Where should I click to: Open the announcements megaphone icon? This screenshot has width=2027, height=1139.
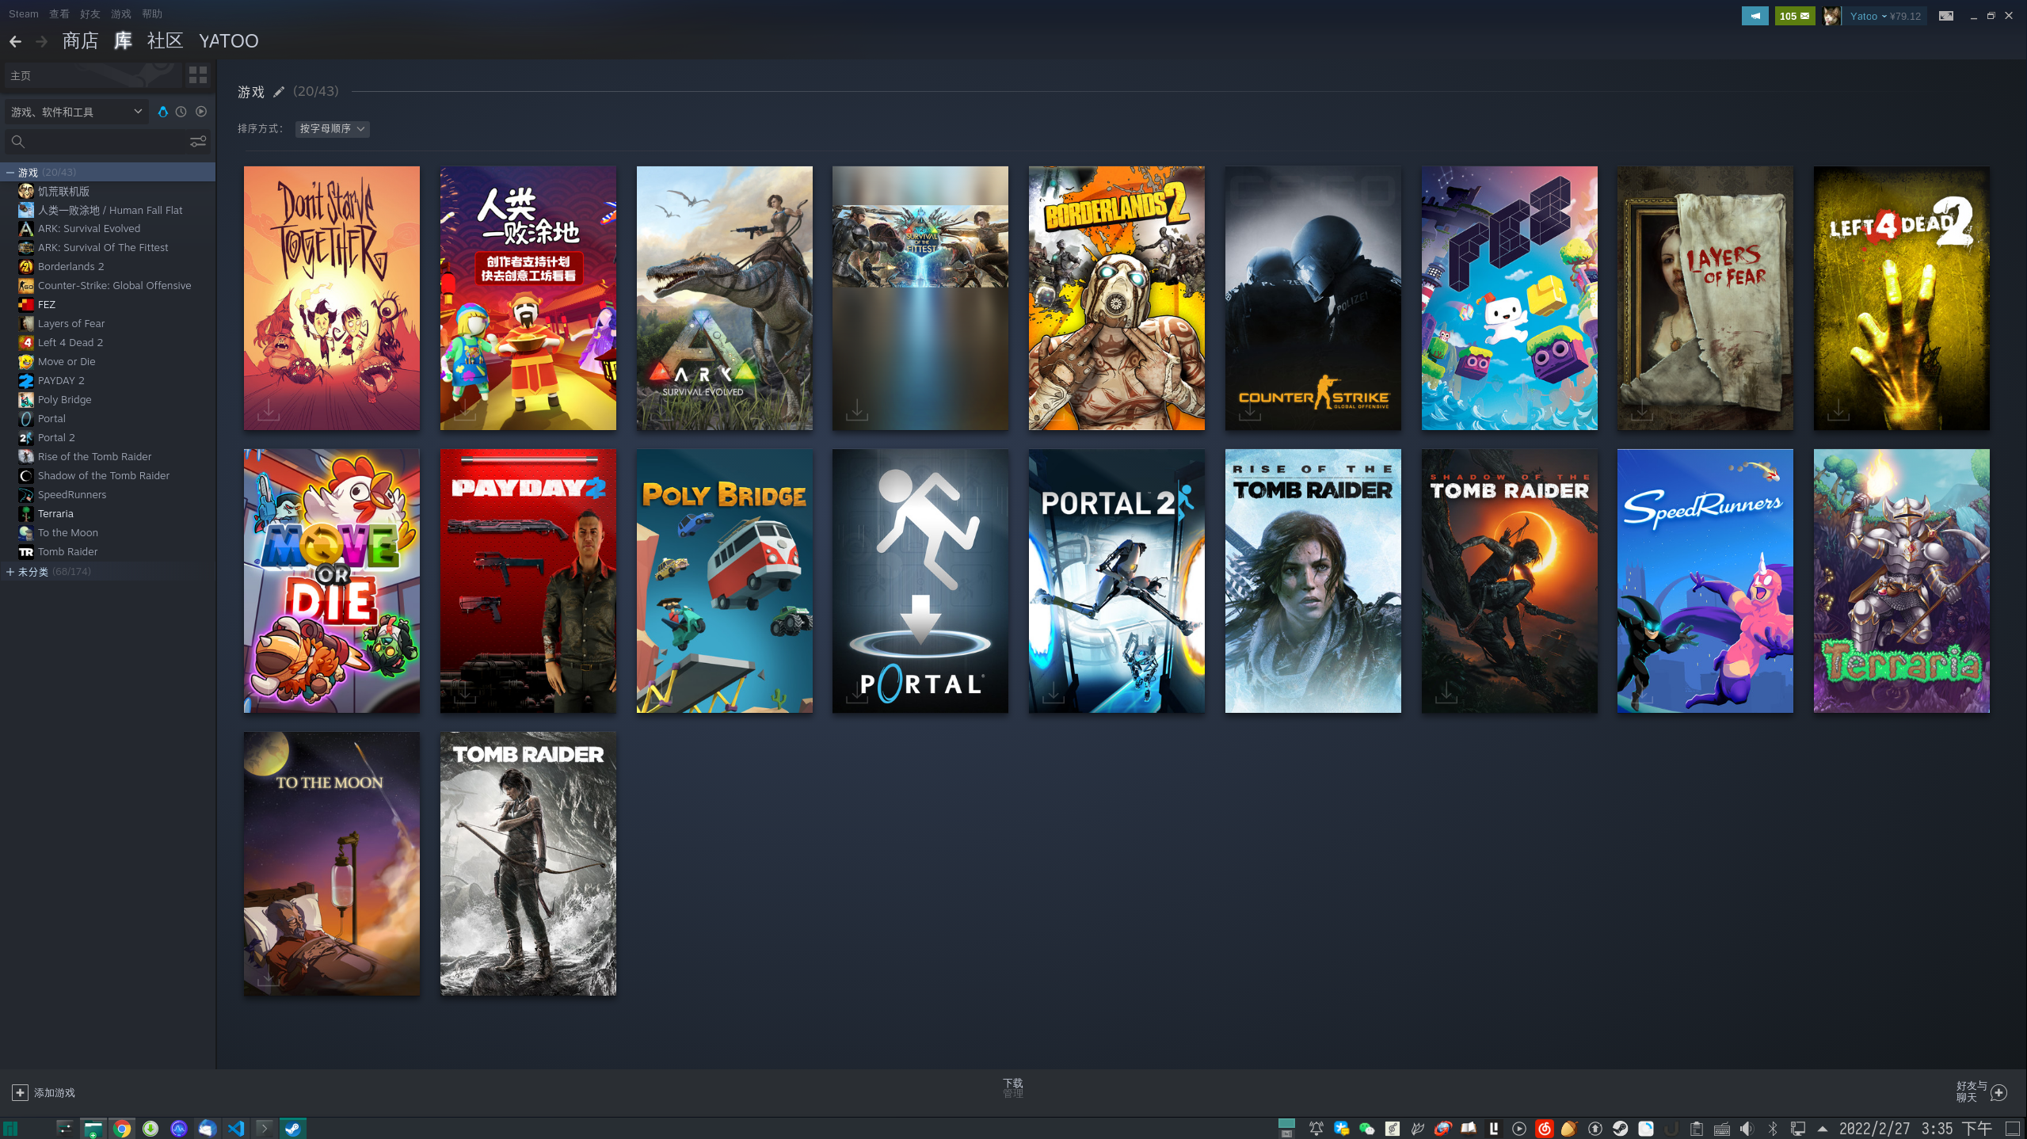(x=1755, y=16)
